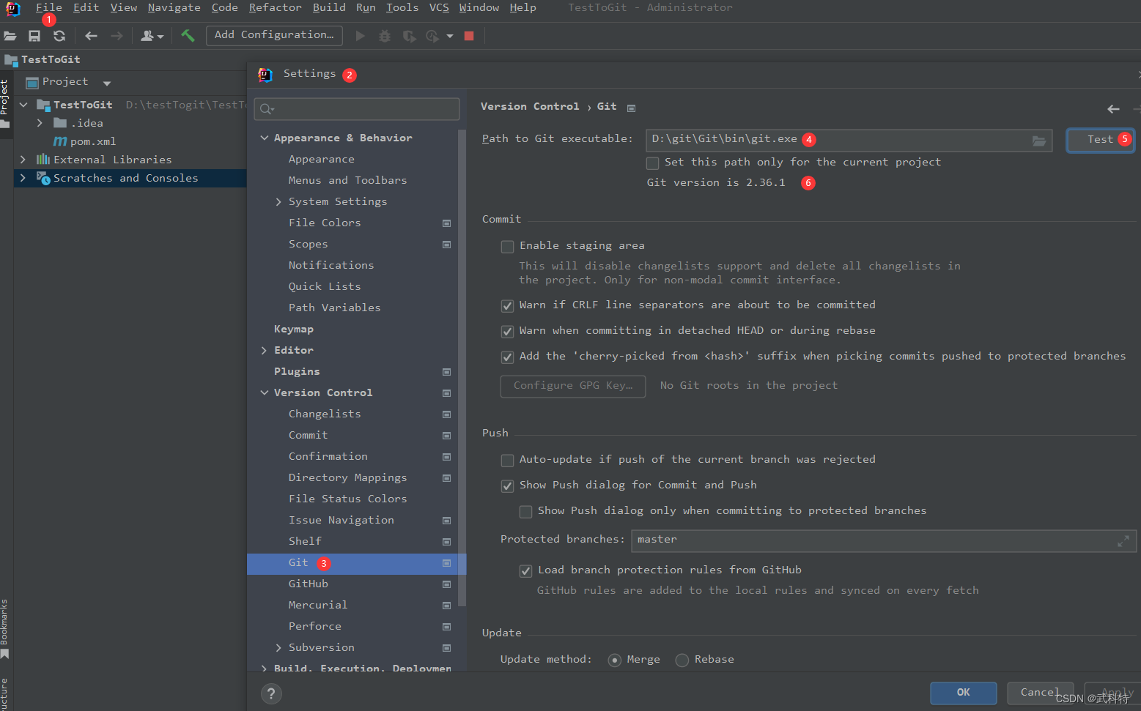Image resolution: width=1141 pixels, height=711 pixels.
Task: Click the Settings back navigation arrow
Action: [x=1113, y=109]
